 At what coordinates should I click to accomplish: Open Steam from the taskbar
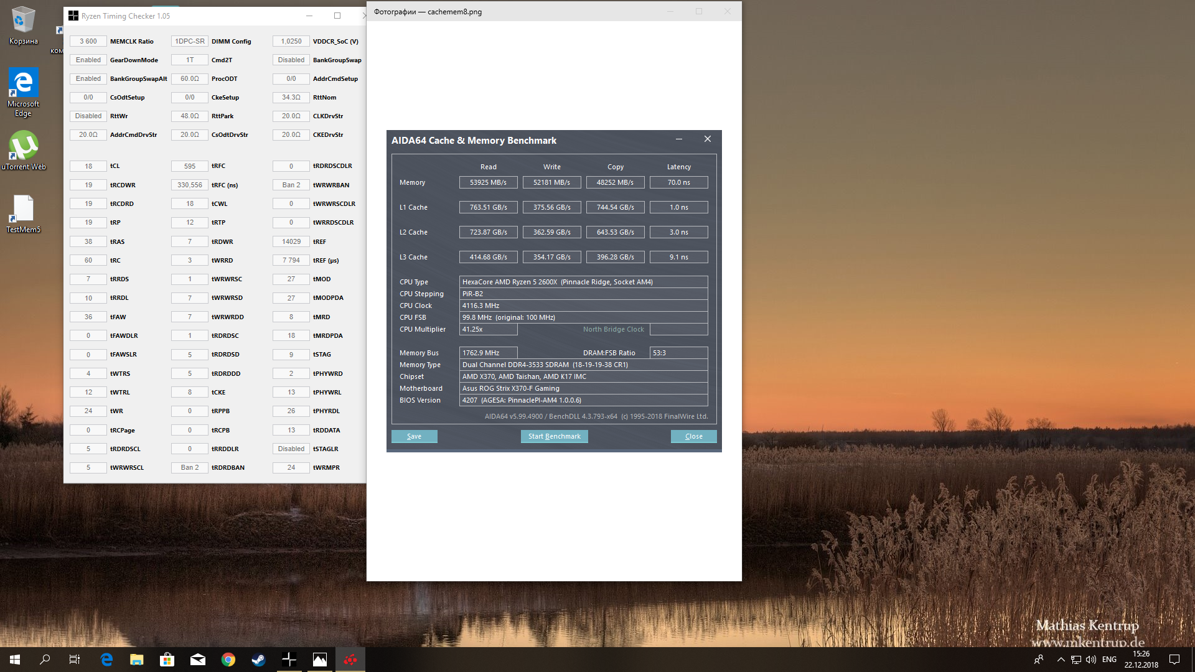pos(259,660)
